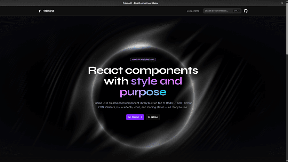
Task: Click the arrow icon inside Get Started
Action: click(x=141, y=117)
